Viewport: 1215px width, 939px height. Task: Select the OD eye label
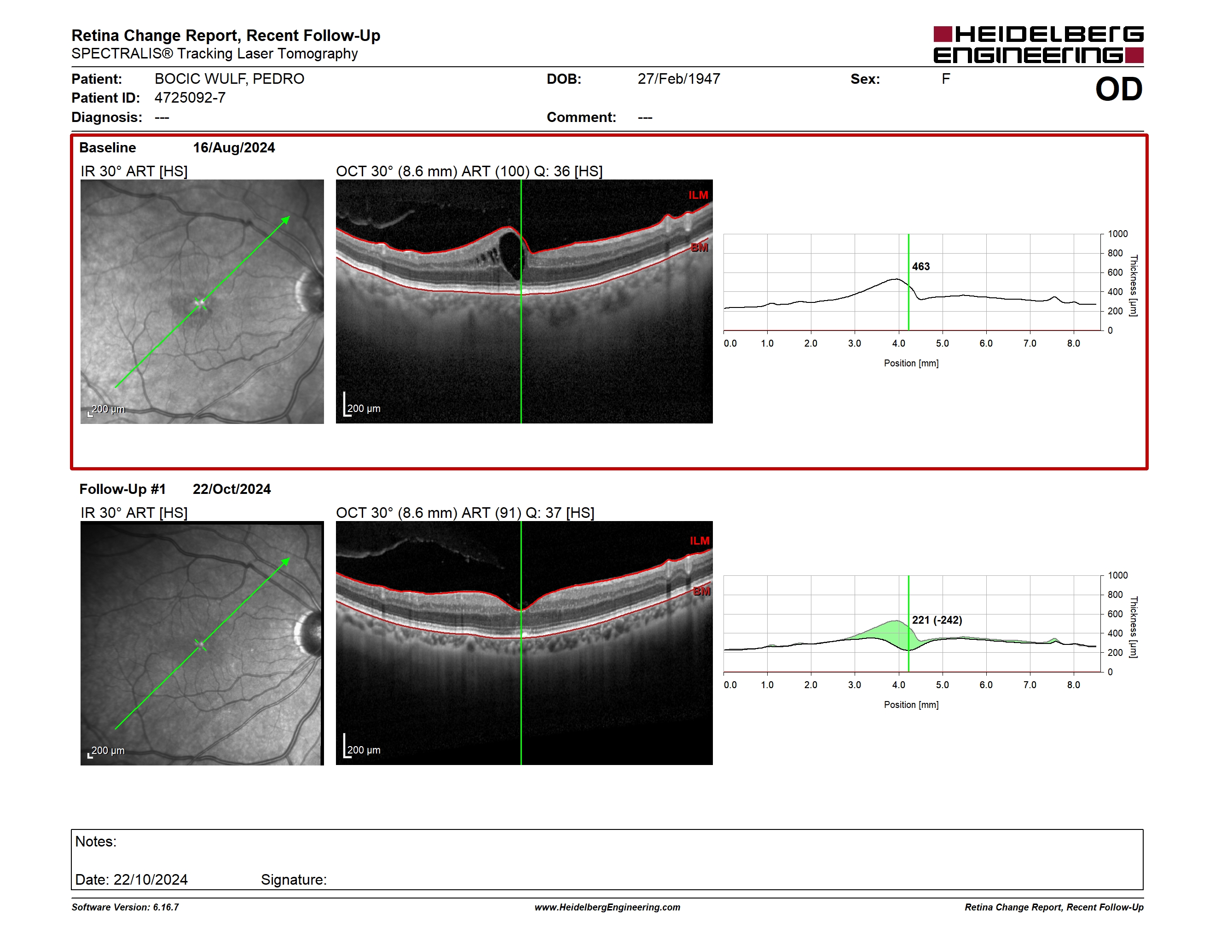click(1119, 89)
